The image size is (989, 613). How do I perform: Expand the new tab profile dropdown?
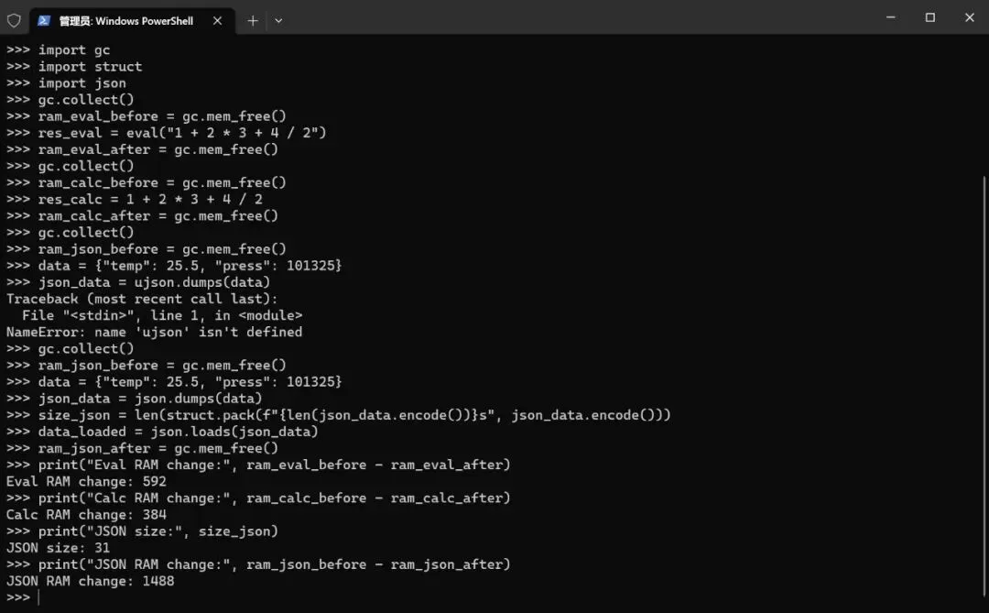tap(278, 21)
